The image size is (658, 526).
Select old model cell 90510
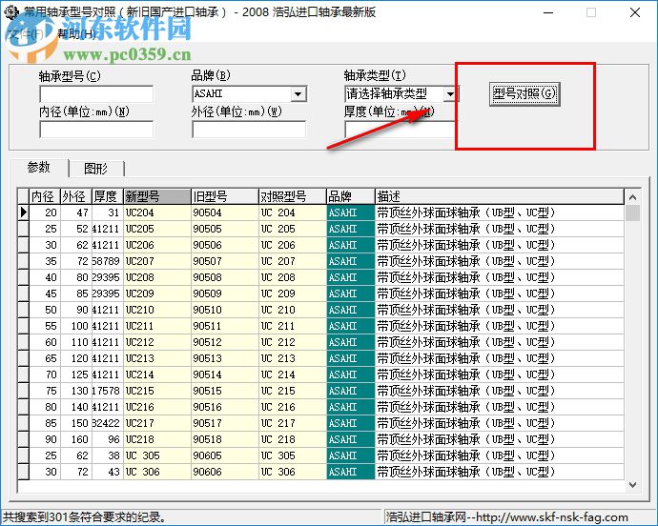point(224,310)
